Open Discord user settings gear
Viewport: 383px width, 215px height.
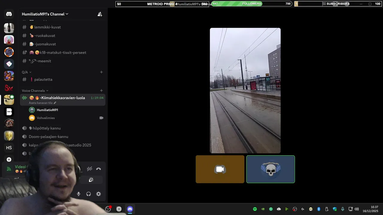tap(98, 194)
